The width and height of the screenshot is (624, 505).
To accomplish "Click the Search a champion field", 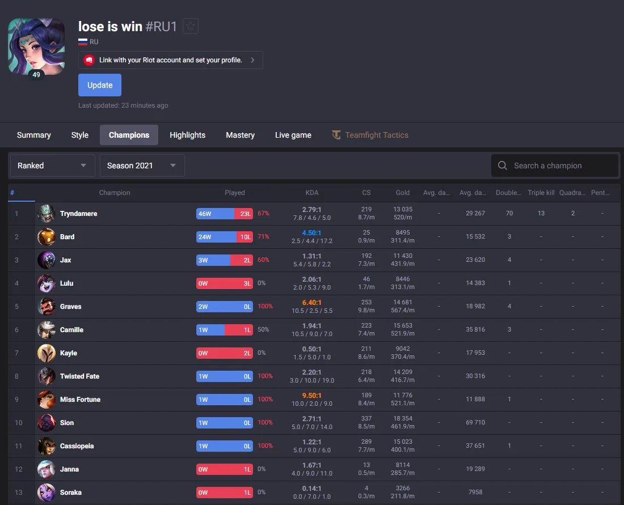I will coord(555,165).
